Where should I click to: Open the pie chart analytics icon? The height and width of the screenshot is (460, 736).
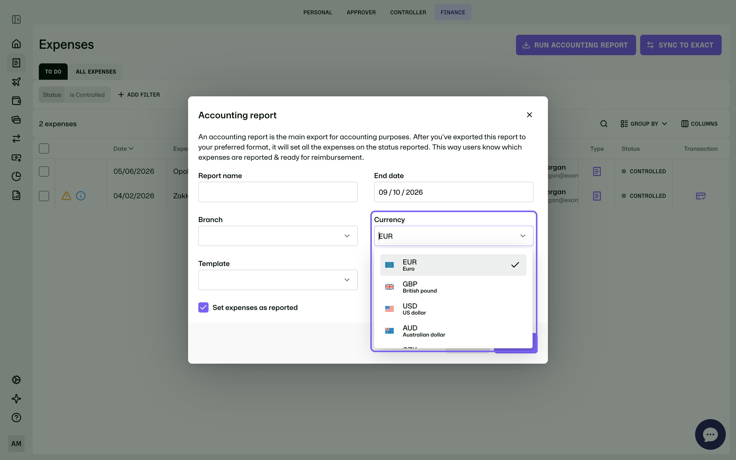point(16,176)
